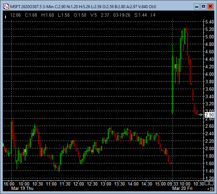Image resolution: width=217 pixels, height=194 pixels.
Task: Toggle the right square box above +IB
Action: click(x=212, y=184)
